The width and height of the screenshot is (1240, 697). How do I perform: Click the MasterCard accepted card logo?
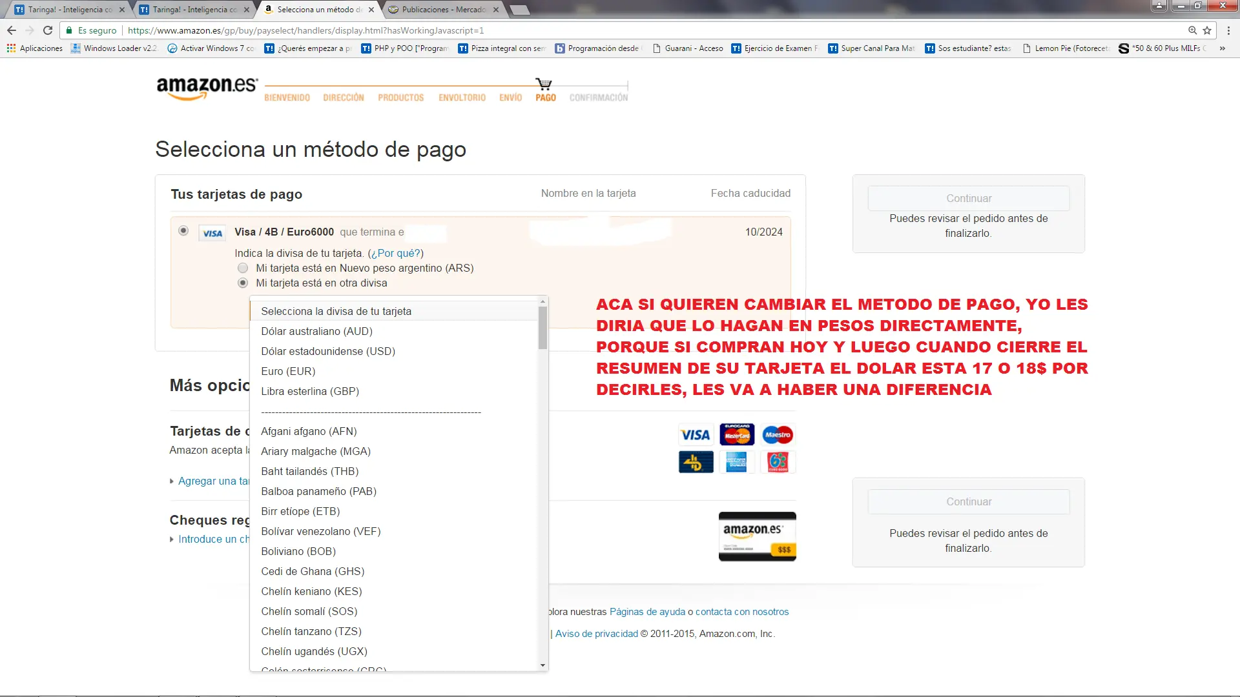(737, 435)
